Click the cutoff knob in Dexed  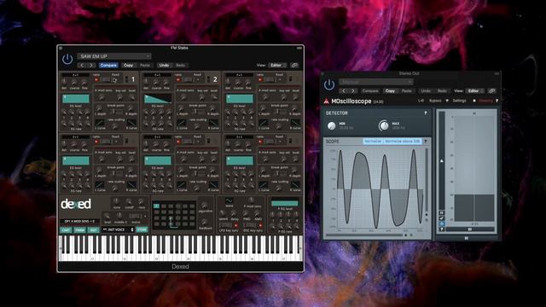(129, 201)
